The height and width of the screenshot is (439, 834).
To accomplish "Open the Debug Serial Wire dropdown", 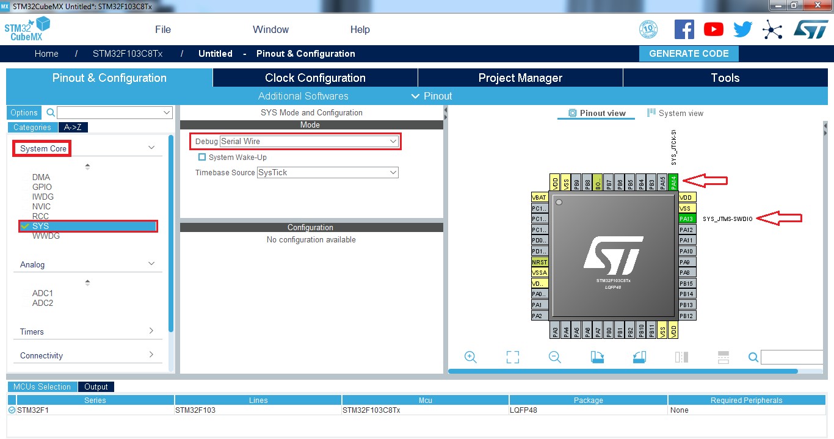I will click(x=394, y=141).
